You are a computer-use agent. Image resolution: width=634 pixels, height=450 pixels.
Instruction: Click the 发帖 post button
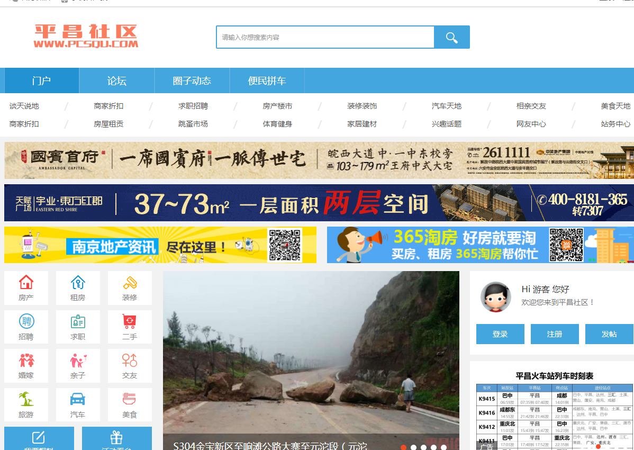click(609, 334)
